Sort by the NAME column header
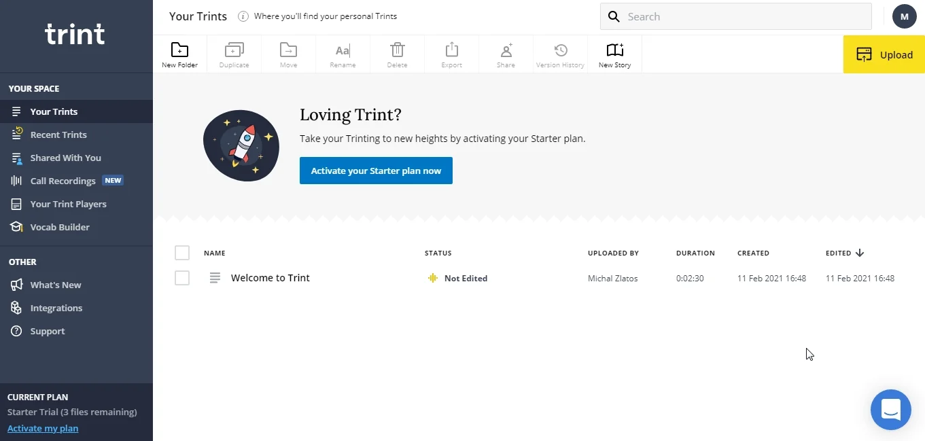 214,253
